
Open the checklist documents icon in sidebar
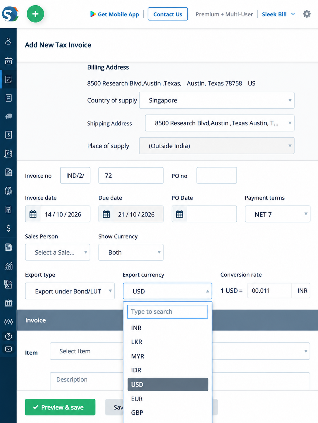[x=8, y=284]
